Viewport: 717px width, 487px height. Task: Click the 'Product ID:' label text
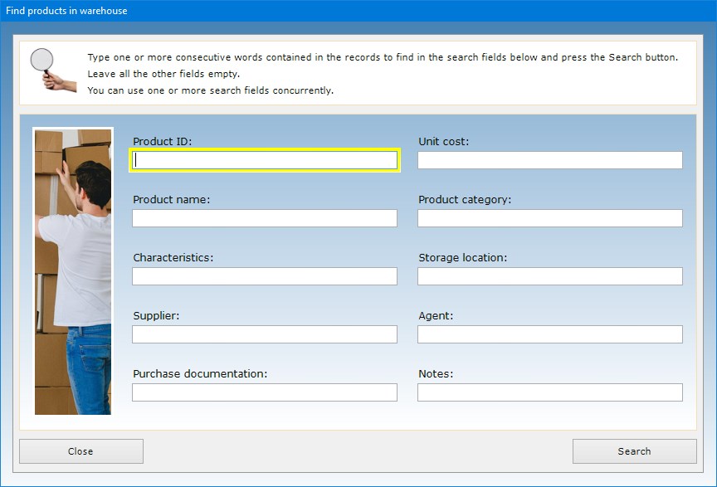pos(162,142)
